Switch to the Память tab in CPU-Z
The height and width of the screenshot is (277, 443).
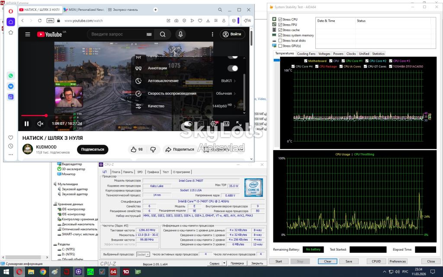pyautogui.click(x=128, y=172)
